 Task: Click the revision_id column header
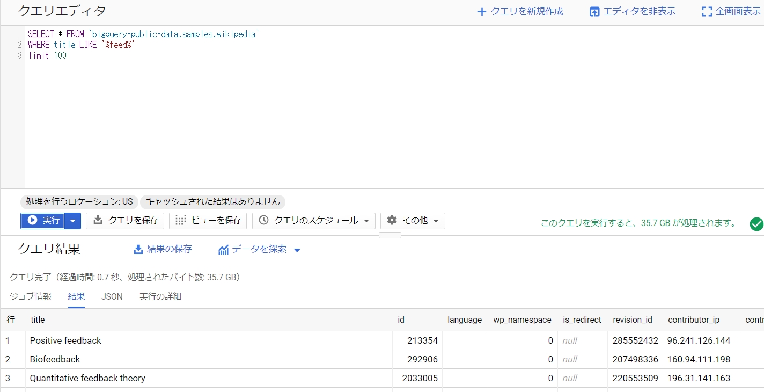[x=633, y=320]
